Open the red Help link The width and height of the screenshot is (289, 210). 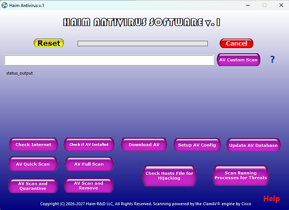click(271, 199)
